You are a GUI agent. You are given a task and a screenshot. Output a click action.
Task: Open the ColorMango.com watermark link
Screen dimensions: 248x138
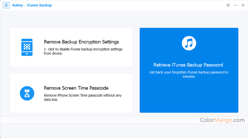pos(222,120)
